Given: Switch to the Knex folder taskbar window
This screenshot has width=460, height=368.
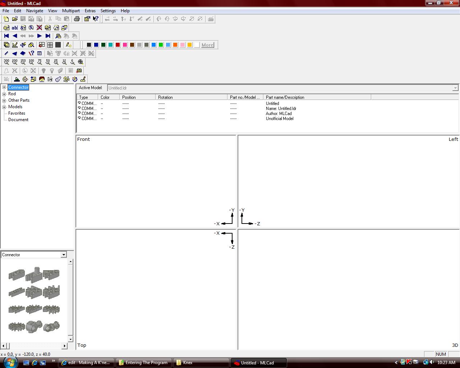Looking at the screenshot, I should tap(201, 363).
